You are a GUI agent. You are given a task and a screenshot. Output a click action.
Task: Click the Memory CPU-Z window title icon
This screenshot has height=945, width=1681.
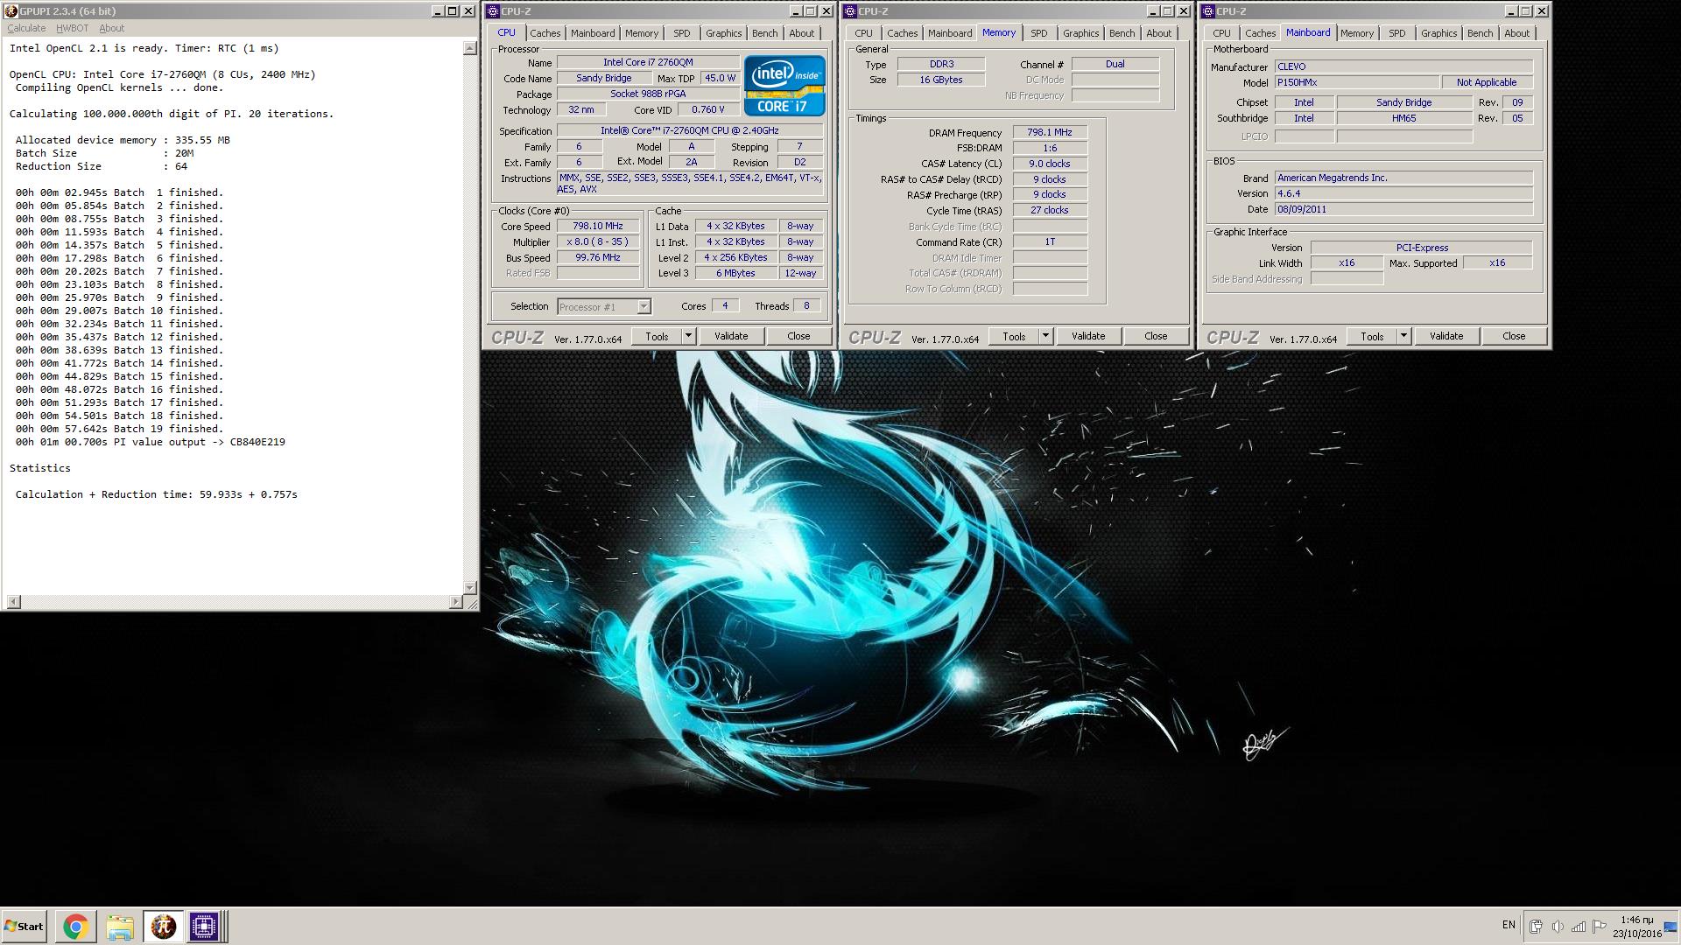click(850, 11)
